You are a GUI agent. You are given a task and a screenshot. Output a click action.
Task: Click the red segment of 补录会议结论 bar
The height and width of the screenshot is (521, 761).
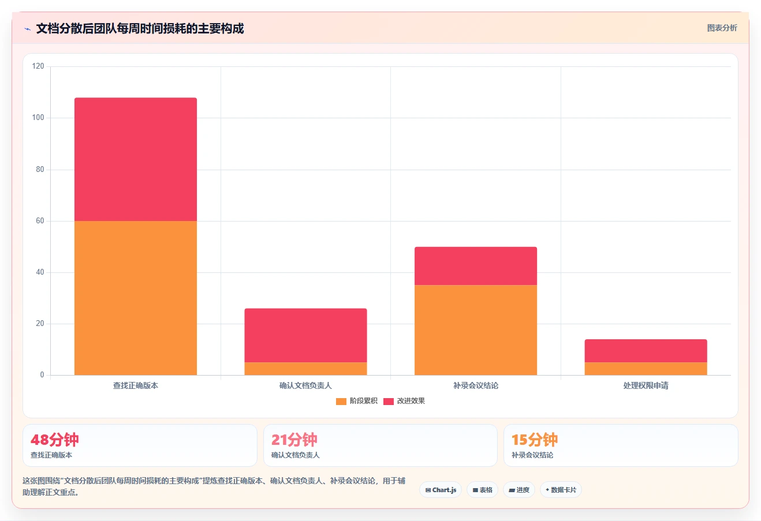[x=476, y=266]
